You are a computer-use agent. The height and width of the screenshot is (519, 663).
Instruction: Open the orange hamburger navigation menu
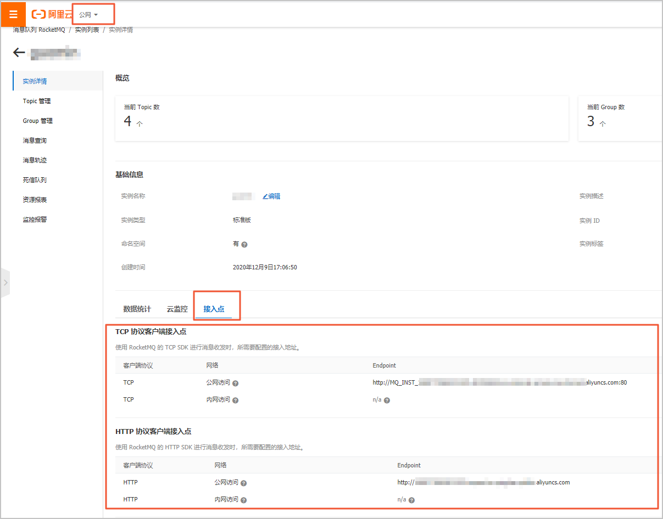point(13,14)
